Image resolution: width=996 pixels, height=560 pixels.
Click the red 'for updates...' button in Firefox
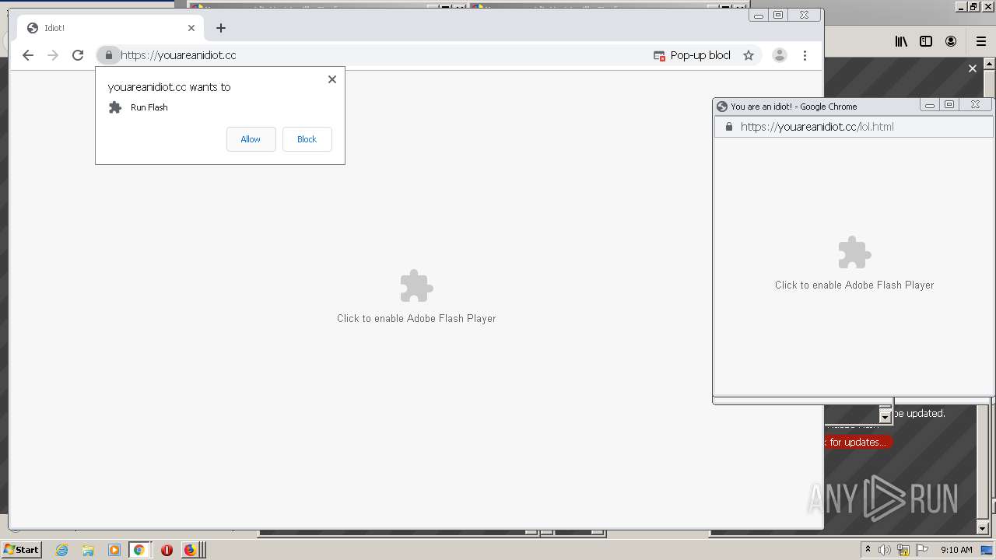[x=856, y=442]
